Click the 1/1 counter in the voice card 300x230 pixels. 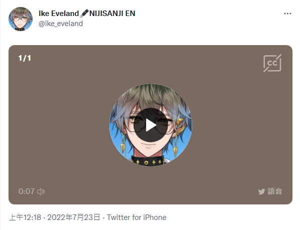[25, 58]
